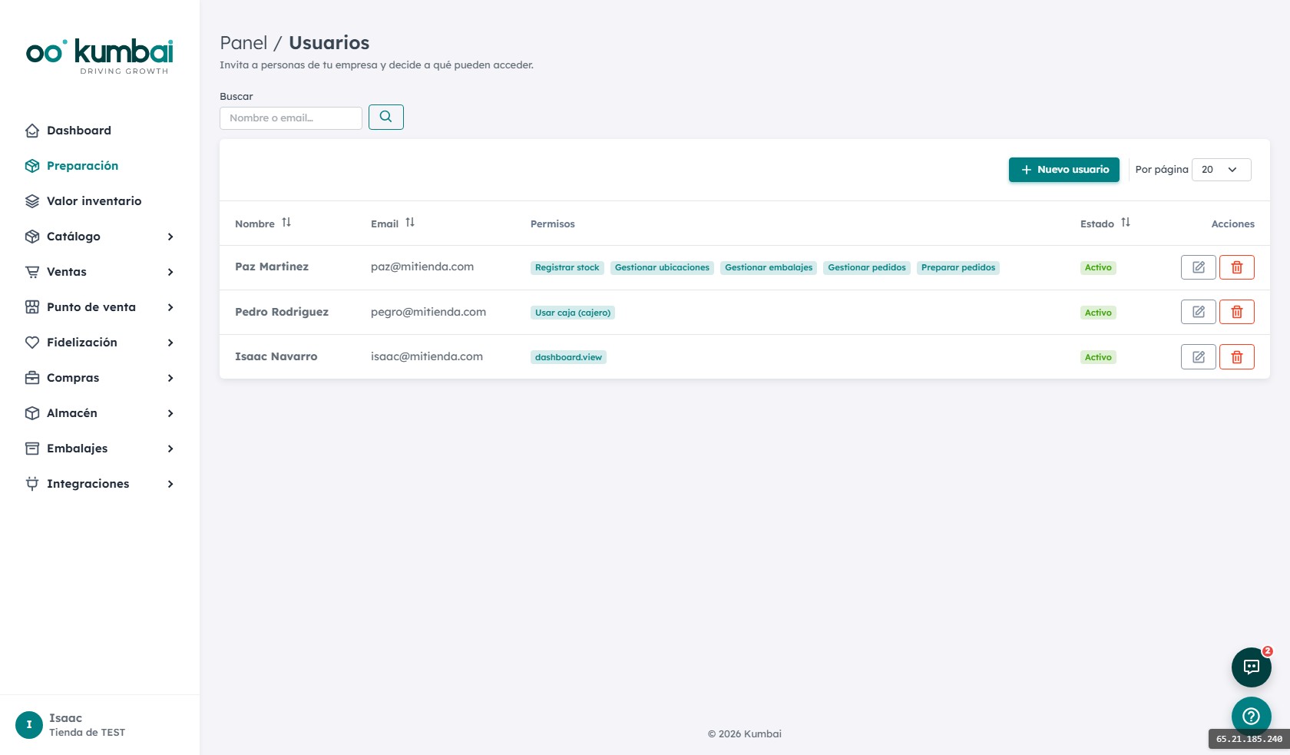Click the Integraciones plug icon
The width and height of the screenshot is (1290, 755).
32,484
